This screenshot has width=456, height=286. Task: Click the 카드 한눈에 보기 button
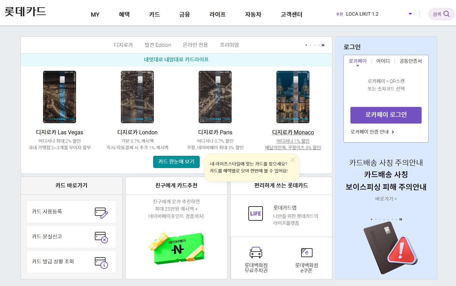click(176, 162)
